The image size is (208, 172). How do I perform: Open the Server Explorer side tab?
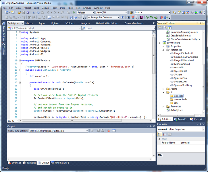tap(3, 32)
